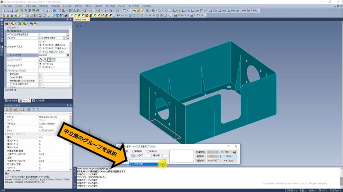The height and width of the screenshot is (192, 343).
Task: Collapse the 一般-プロパティ section
Action: pos(6,114)
